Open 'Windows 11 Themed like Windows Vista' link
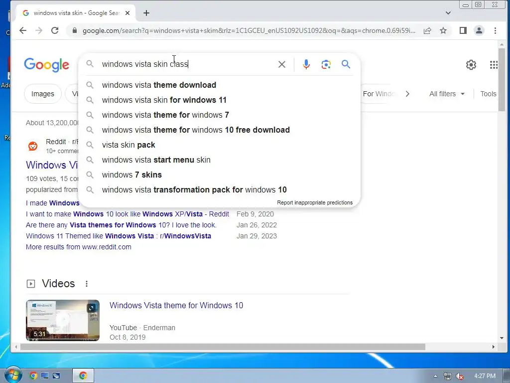 119,236
